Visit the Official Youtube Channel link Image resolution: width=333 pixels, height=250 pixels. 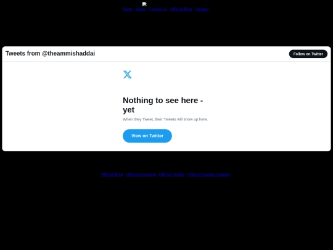(209, 174)
